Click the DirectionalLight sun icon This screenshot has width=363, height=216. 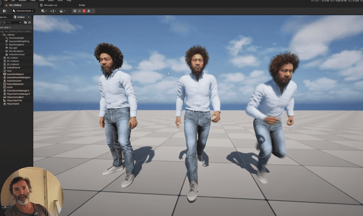point(7,38)
